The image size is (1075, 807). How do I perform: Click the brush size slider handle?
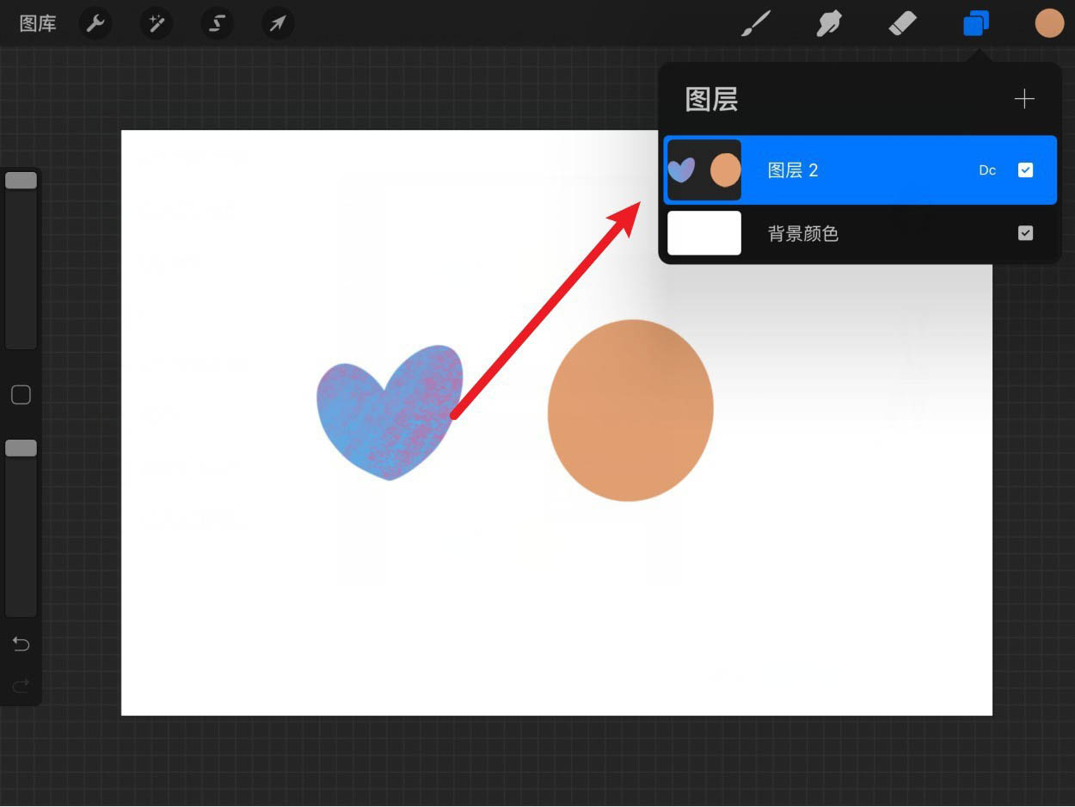[x=21, y=181]
